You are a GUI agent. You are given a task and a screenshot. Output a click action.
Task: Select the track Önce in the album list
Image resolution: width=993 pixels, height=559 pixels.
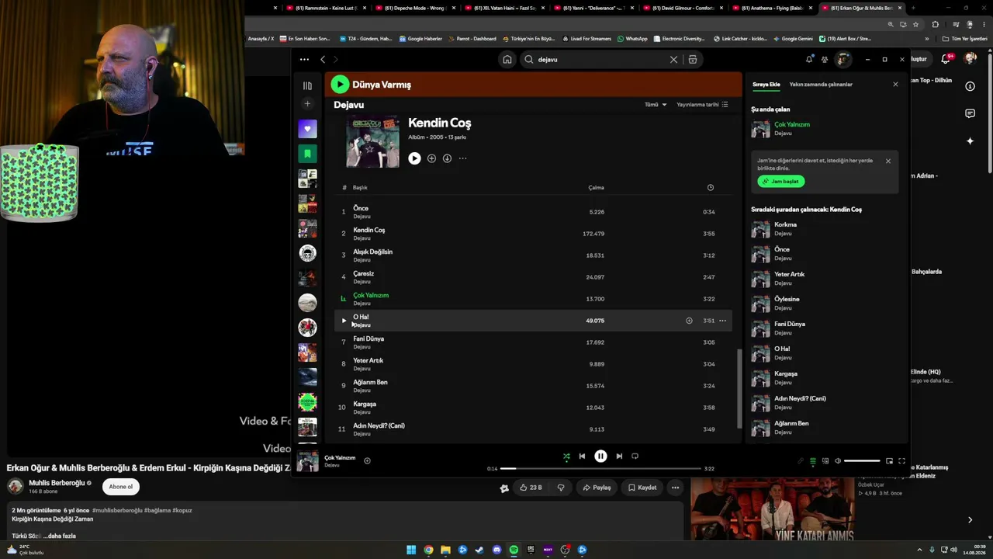click(535, 212)
